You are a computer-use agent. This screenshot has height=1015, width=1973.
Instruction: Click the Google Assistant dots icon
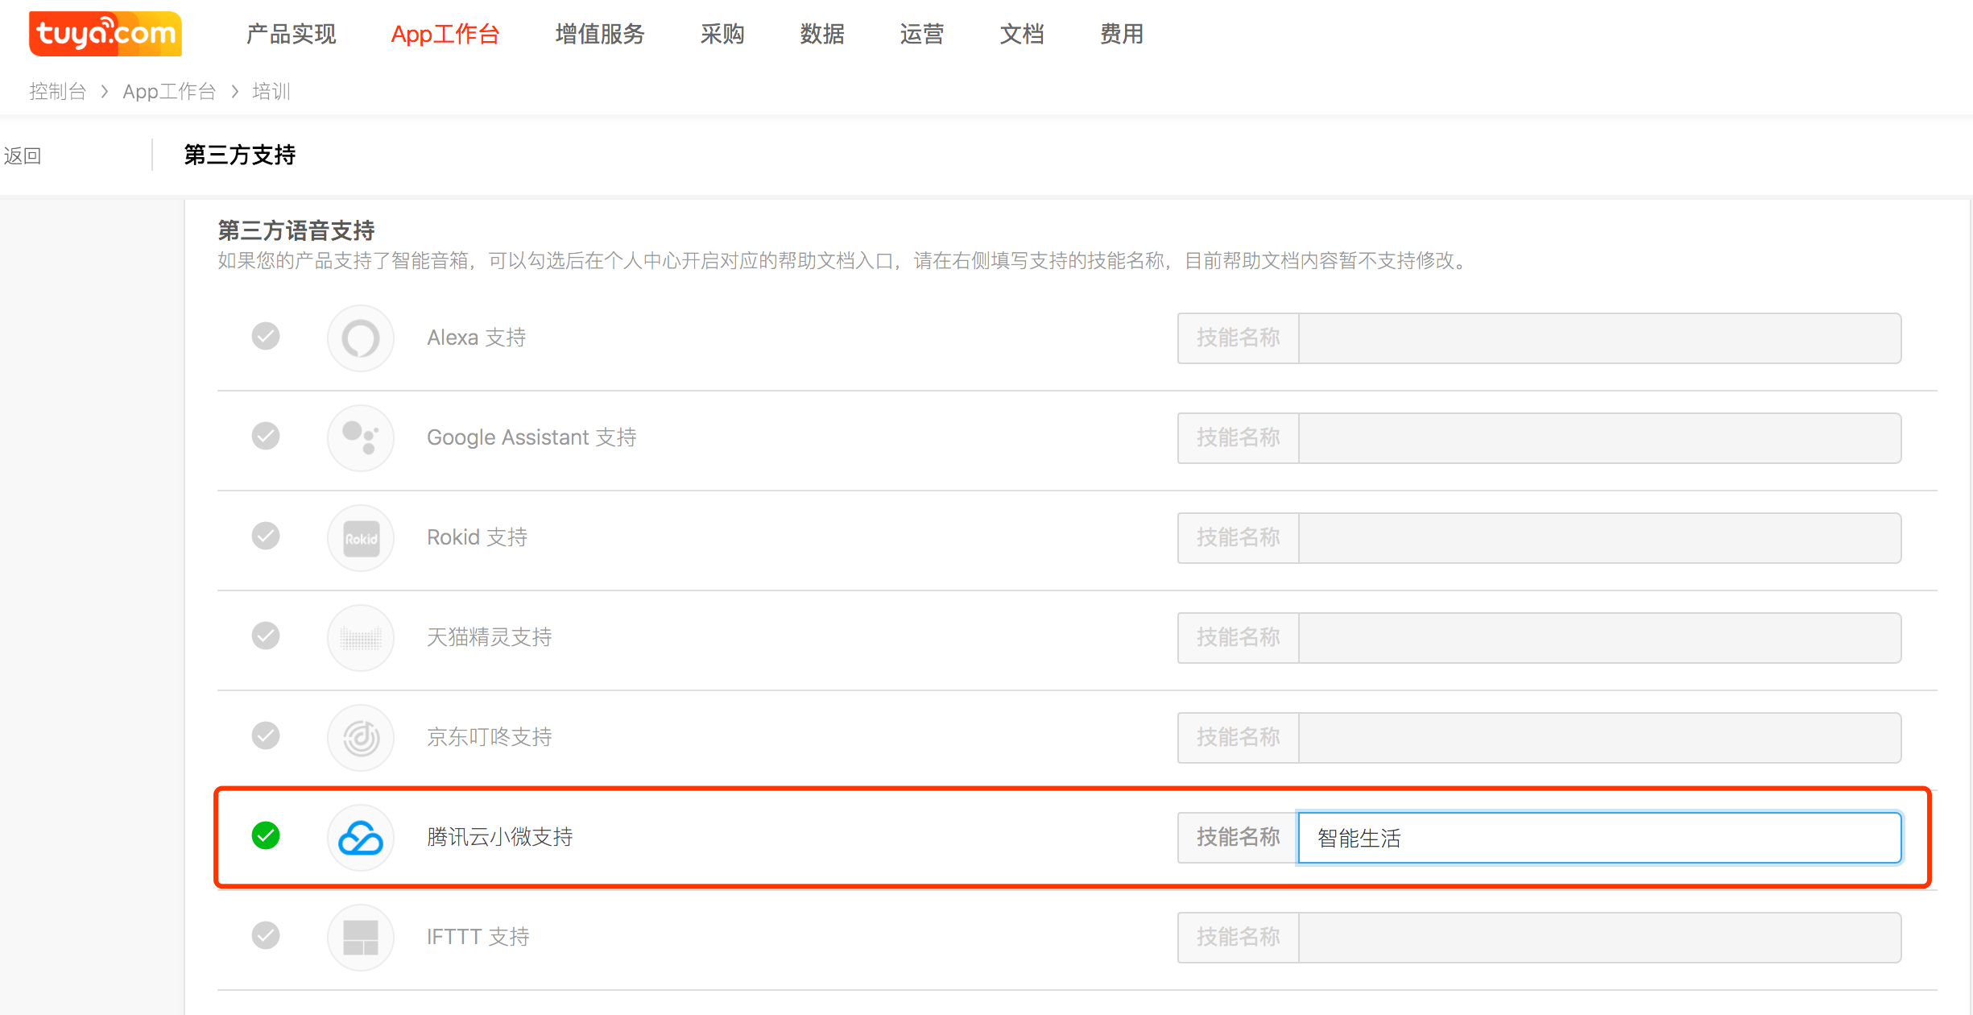[361, 437]
